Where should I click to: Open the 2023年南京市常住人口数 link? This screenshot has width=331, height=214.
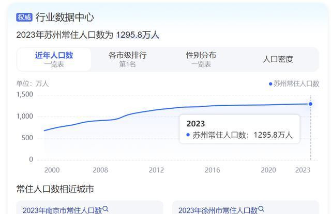tap(62, 210)
